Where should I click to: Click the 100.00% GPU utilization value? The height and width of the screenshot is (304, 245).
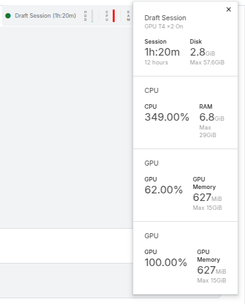pyautogui.click(x=166, y=262)
